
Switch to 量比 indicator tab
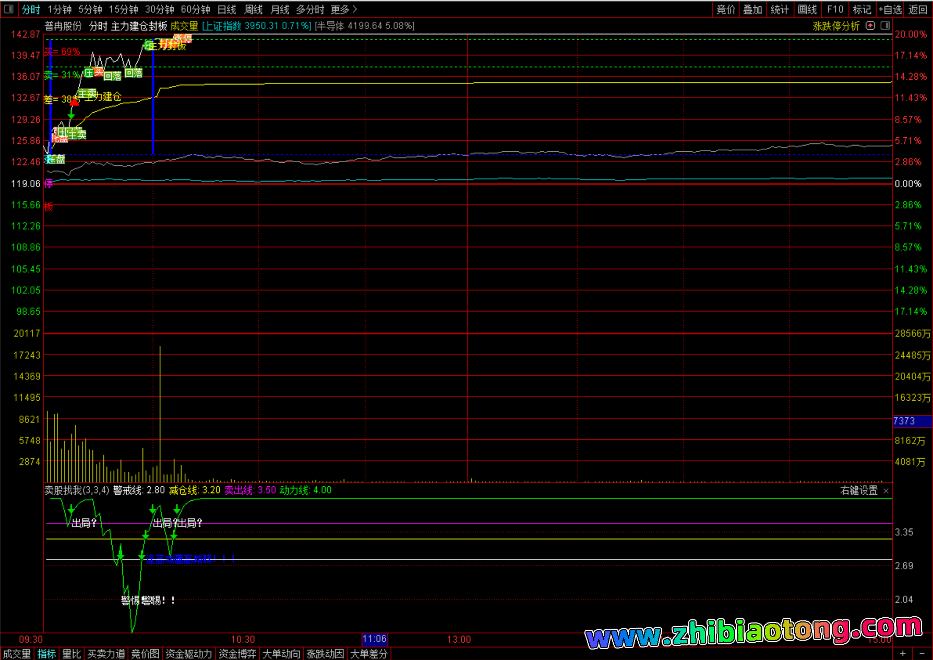coord(71,654)
